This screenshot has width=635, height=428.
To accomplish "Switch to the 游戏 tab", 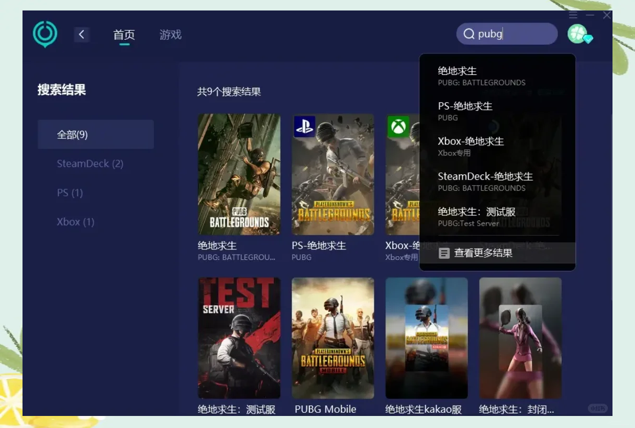I will tap(171, 35).
